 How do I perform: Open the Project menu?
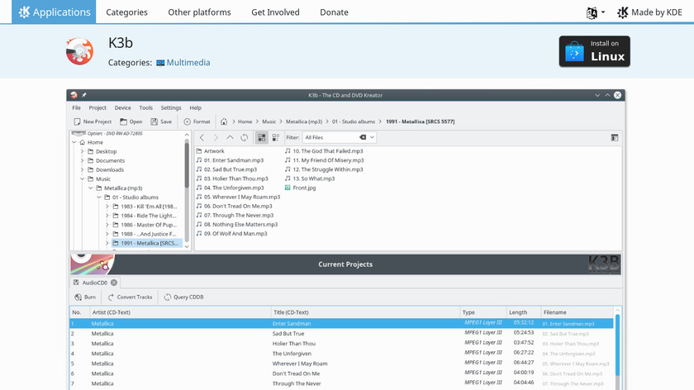(x=97, y=107)
